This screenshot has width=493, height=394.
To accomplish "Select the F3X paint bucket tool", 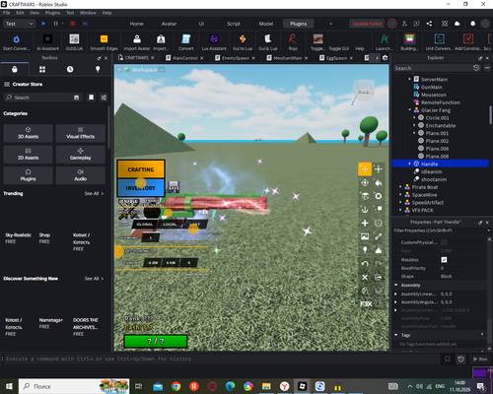I will 379,182.
